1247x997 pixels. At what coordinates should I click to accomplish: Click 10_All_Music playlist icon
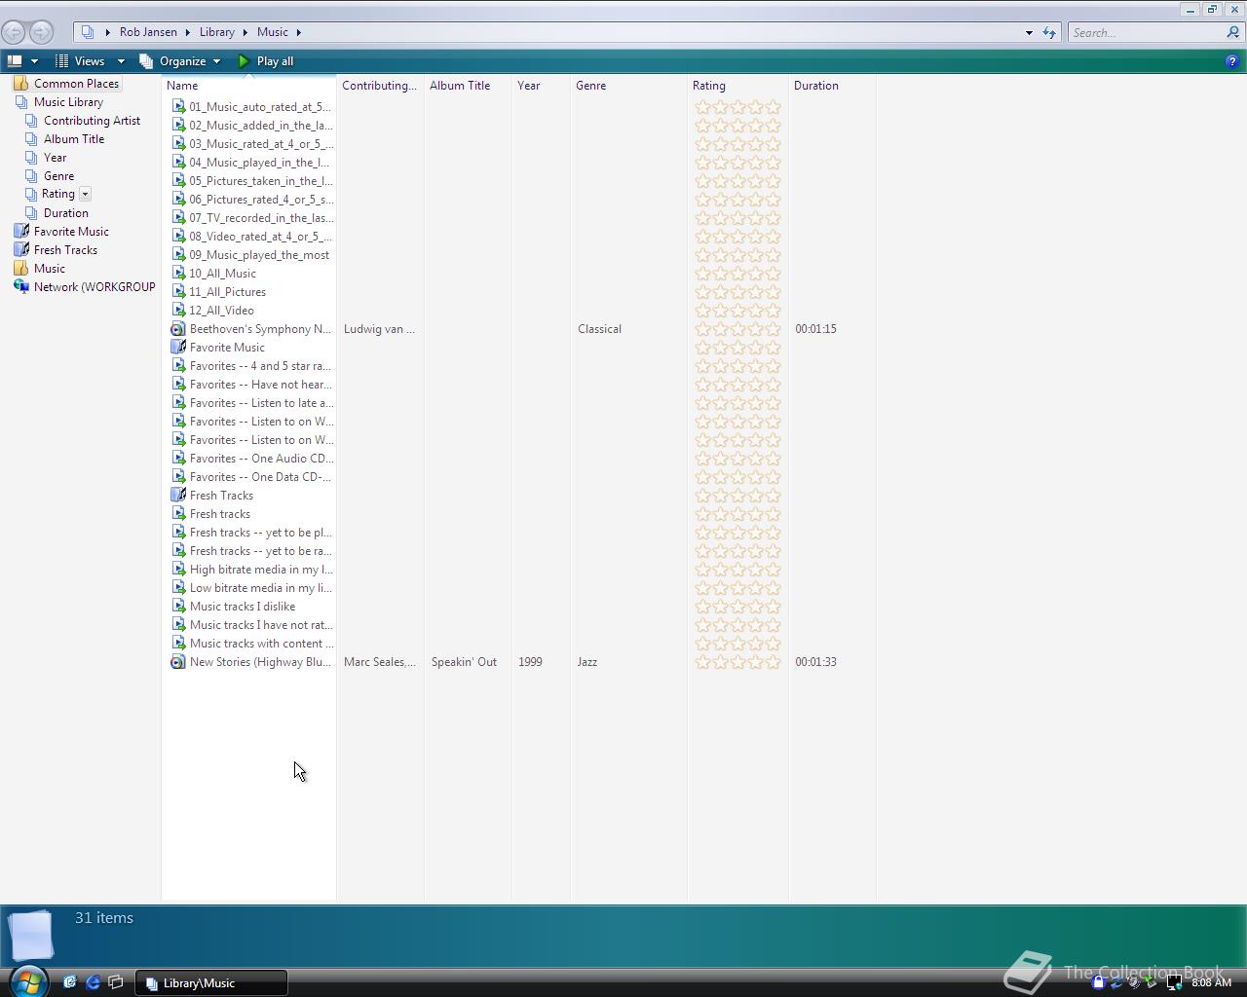[x=178, y=274]
